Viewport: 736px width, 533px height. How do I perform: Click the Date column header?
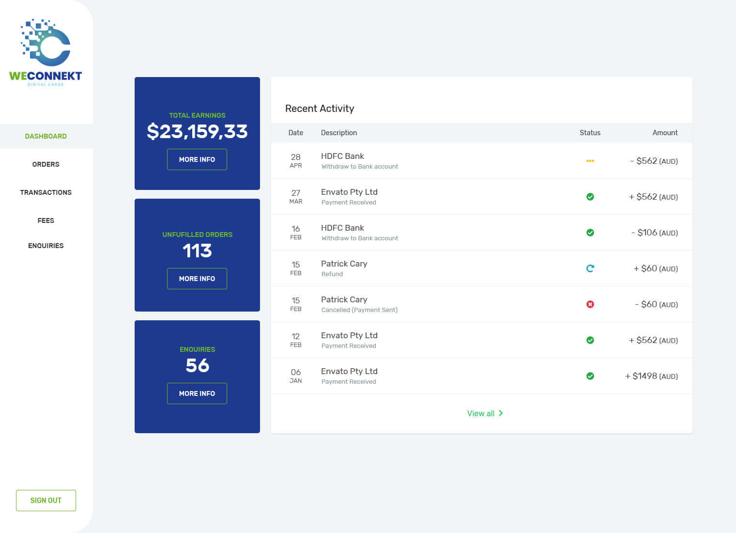tap(296, 133)
